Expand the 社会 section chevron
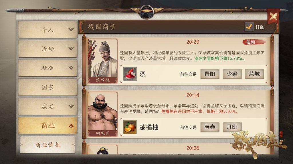 pyautogui.click(x=71, y=68)
